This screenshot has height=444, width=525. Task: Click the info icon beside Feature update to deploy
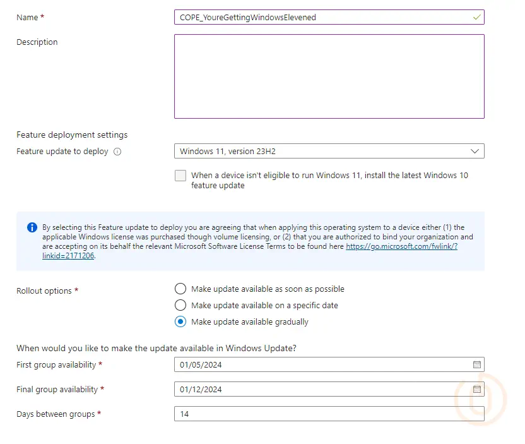117,152
